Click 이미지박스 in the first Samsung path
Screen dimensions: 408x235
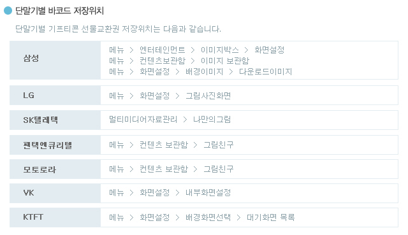(219, 50)
